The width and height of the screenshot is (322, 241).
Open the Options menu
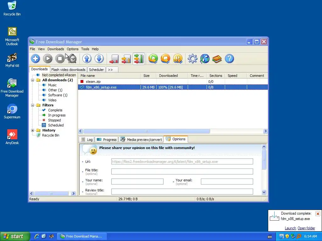(73, 49)
